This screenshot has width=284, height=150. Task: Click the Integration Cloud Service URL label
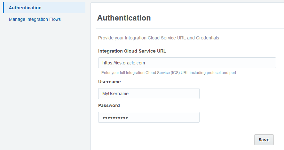coord(132,51)
